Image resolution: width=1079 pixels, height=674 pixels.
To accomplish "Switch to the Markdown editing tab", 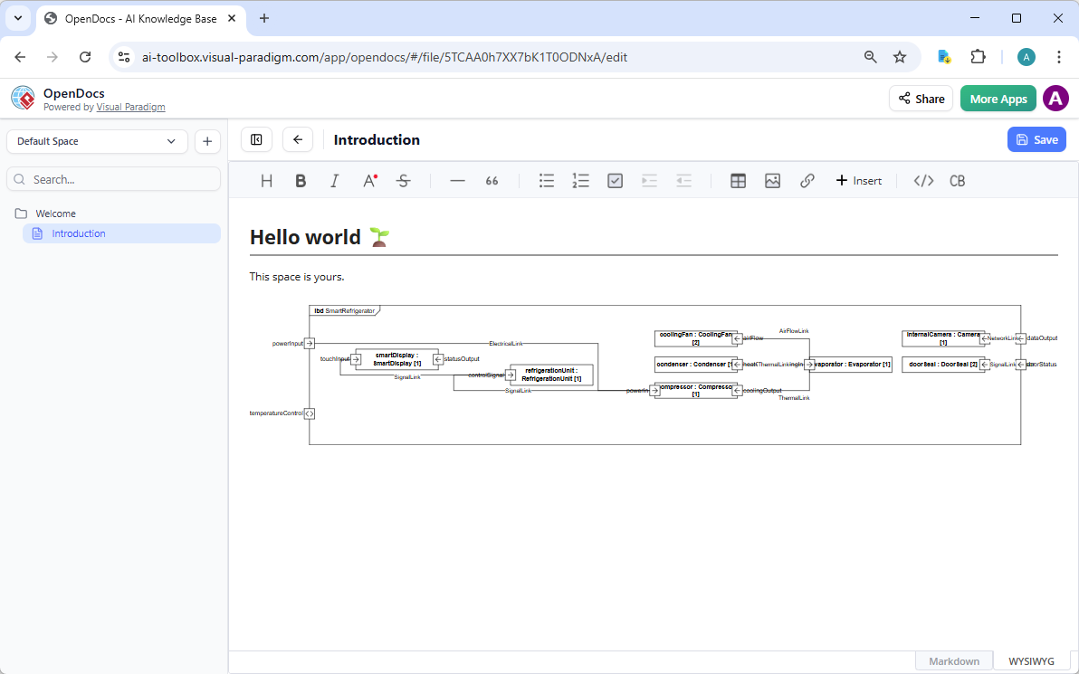I will (953, 661).
